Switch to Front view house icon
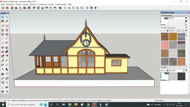The width and height of the screenshot is (190, 107). pos(42,8)
